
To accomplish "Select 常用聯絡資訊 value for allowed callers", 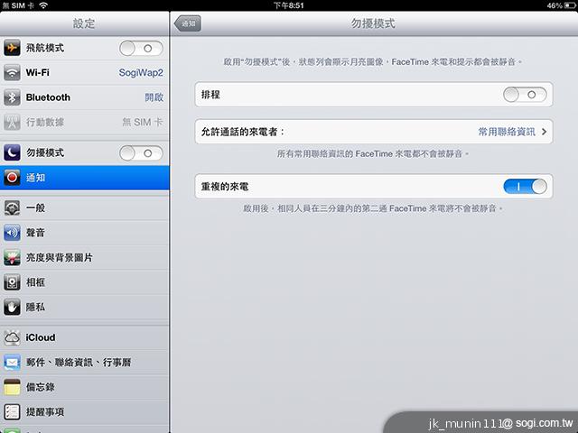I will (507, 132).
